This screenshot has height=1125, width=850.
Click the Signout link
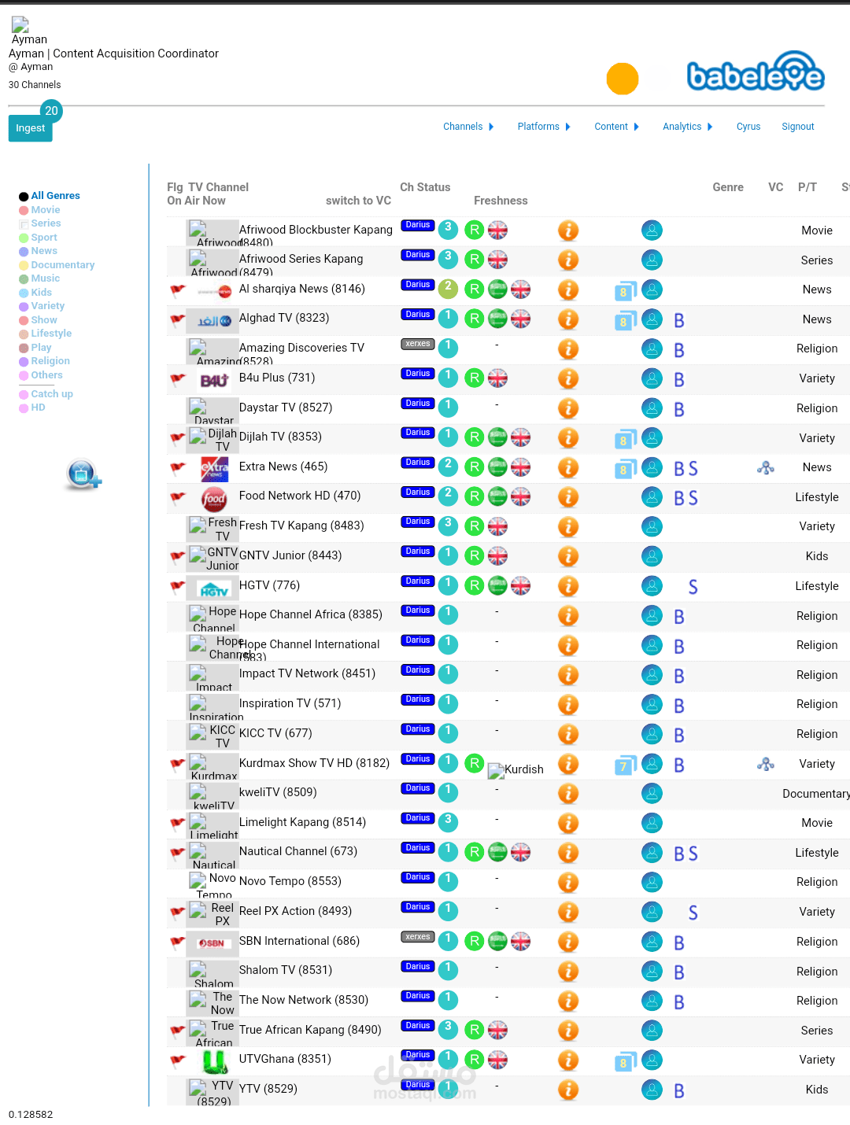click(798, 127)
